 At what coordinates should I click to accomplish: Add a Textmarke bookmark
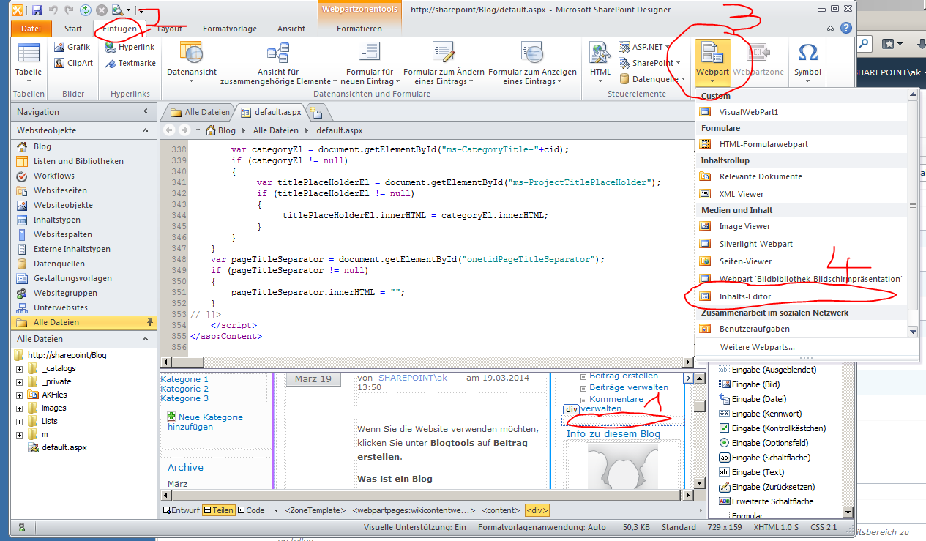pos(130,63)
